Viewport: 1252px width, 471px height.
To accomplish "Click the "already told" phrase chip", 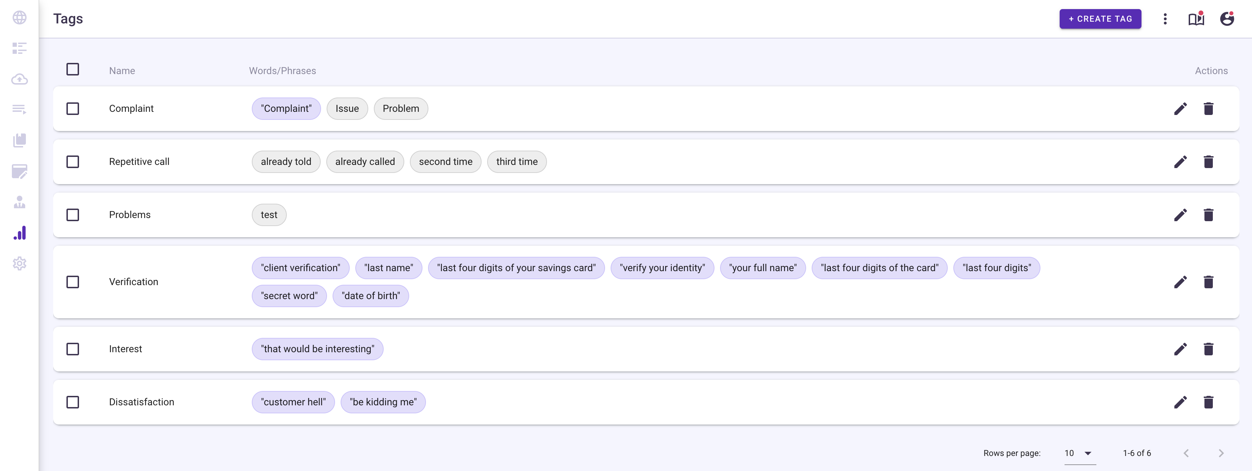I will [286, 162].
